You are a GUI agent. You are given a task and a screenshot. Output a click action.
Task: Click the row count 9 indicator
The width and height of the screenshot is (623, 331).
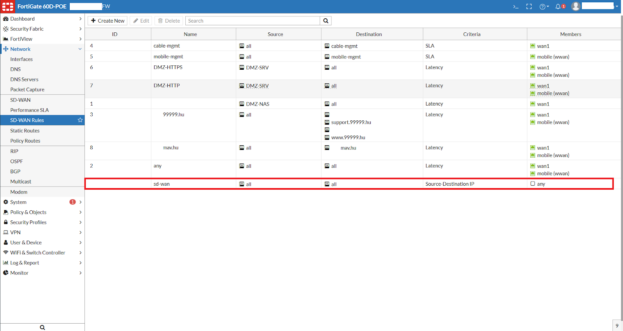(617, 326)
